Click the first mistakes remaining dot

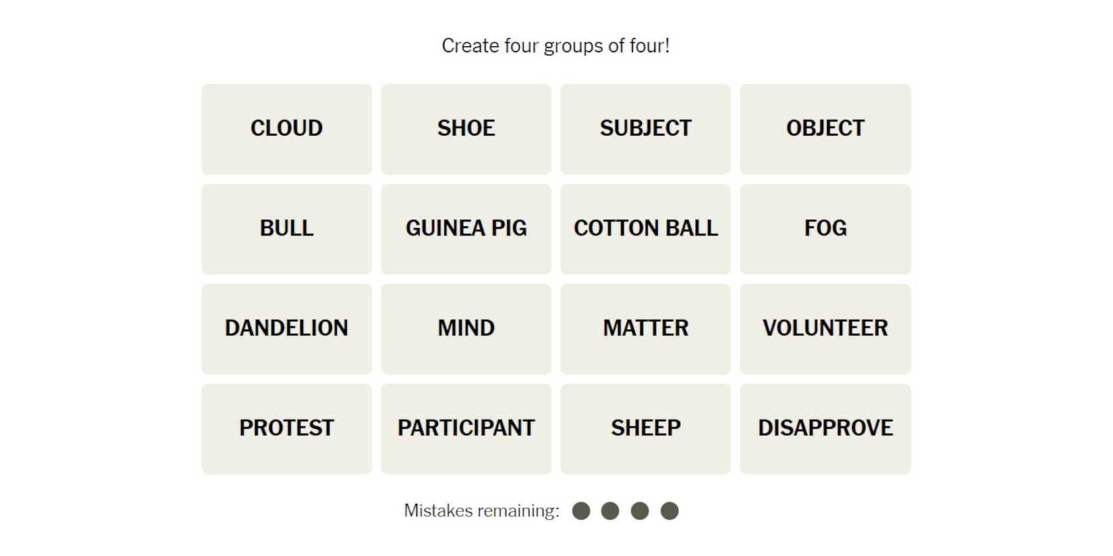tap(581, 511)
